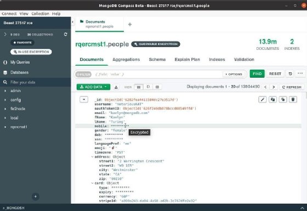
Task: Switch to Validation tab
Action: [244, 60]
